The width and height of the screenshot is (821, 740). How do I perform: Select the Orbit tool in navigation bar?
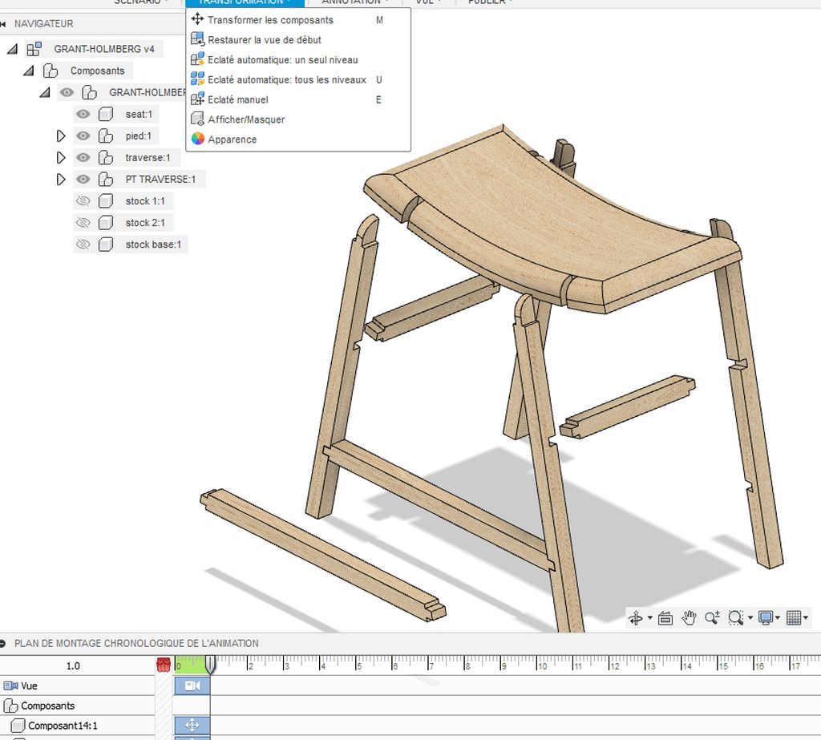tap(636, 617)
